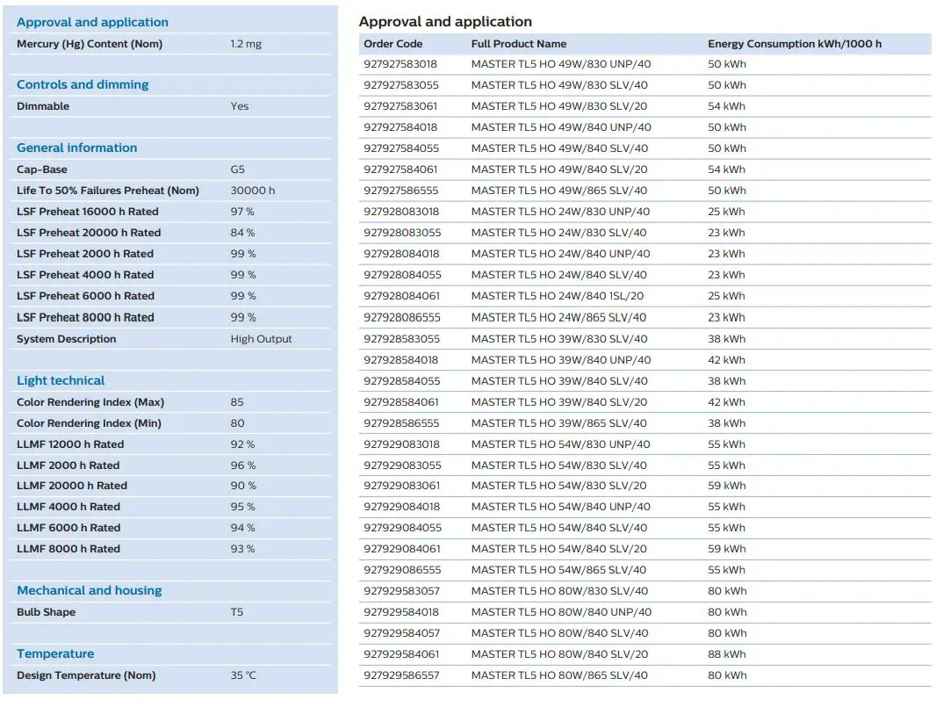Click the 'Order Code' column header
The height and width of the screenshot is (707, 936).
click(x=392, y=43)
